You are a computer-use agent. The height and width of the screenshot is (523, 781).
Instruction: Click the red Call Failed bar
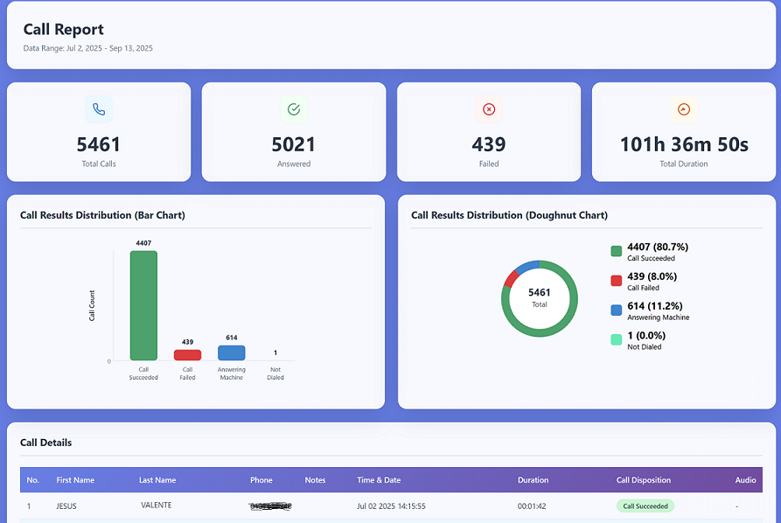coord(187,355)
